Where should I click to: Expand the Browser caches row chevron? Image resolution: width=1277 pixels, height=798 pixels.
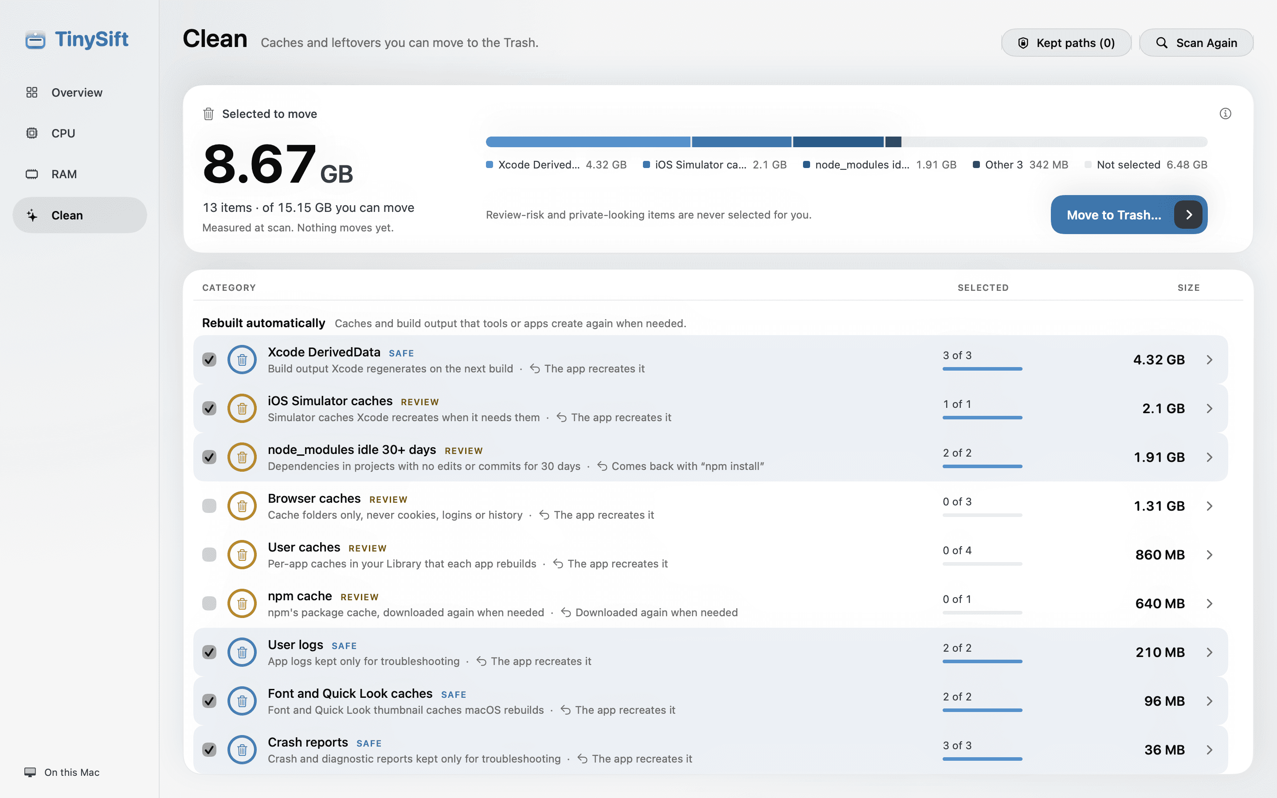[1210, 505]
